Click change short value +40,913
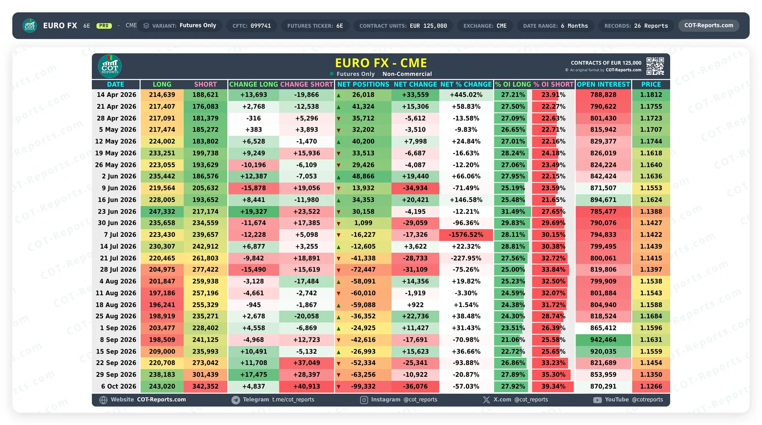Viewport: 762px width, 425px height. point(306,387)
